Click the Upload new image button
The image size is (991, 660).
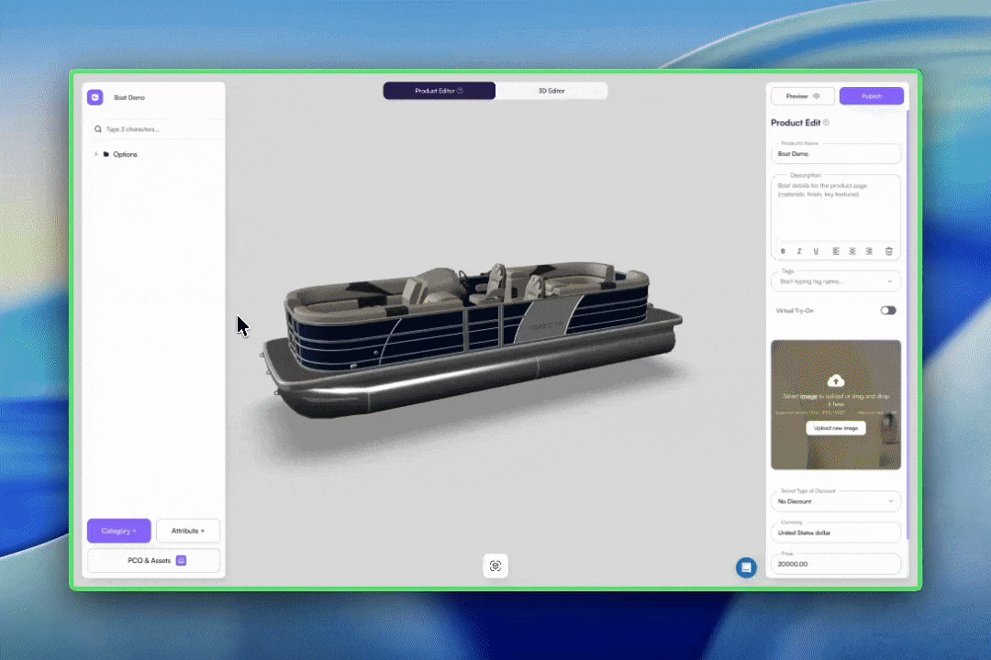tap(835, 428)
